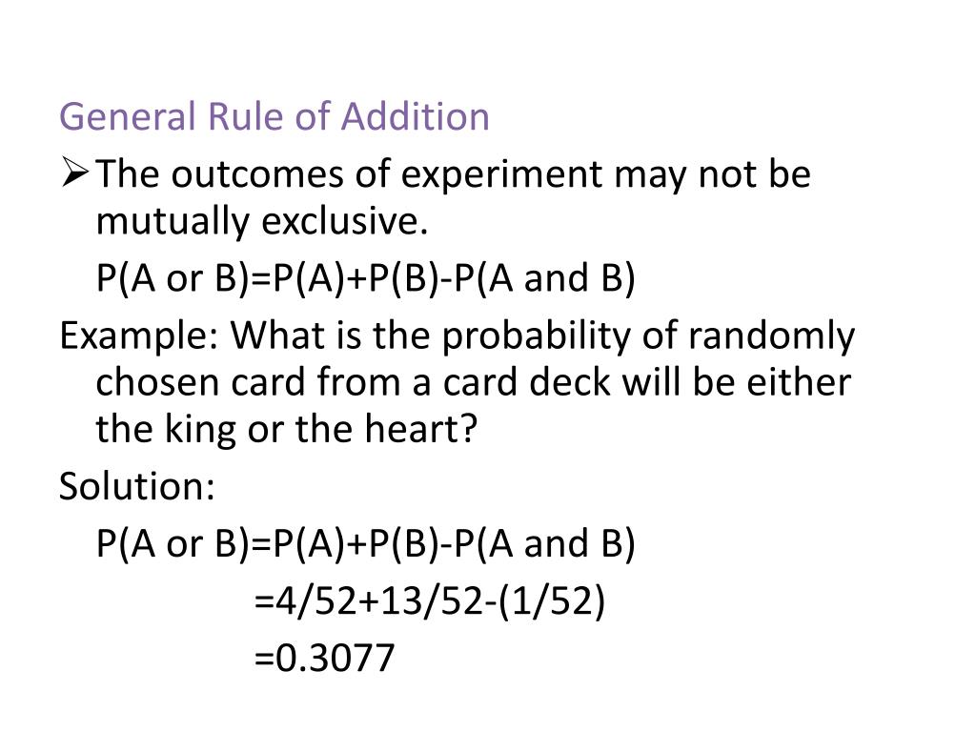This screenshot has height=732, width=976.
Task: Click the text 'mutually exclusive.'
Action: click(262, 220)
